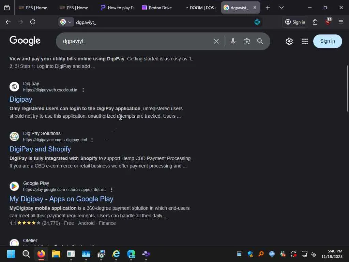Clear the Google search box text

[x=216, y=41]
